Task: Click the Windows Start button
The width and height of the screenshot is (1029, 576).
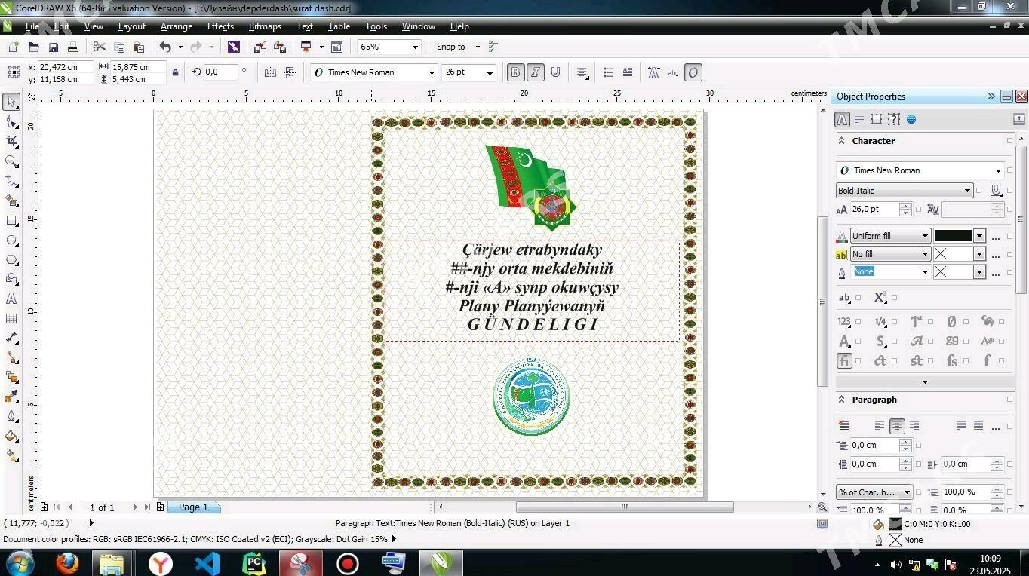Action: coord(19,563)
